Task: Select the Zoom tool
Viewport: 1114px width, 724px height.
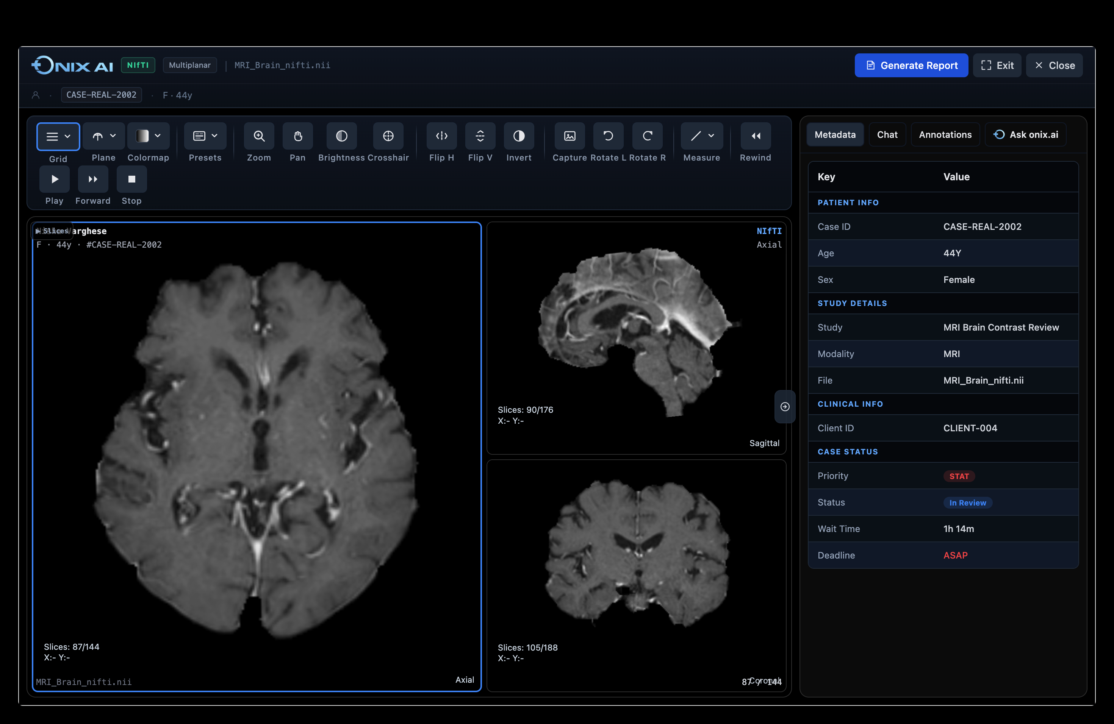Action: click(x=259, y=137)
